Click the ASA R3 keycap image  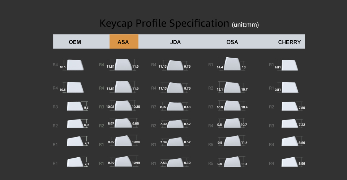123,106
